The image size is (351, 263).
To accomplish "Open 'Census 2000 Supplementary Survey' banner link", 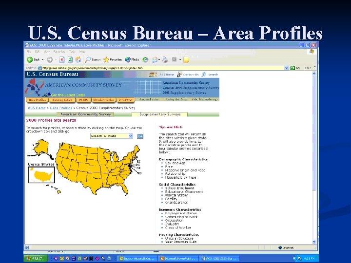I will tap(191, 88).
